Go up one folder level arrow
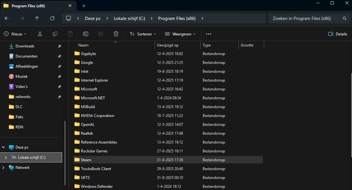The image size is (352, 190). coord(37,18)
